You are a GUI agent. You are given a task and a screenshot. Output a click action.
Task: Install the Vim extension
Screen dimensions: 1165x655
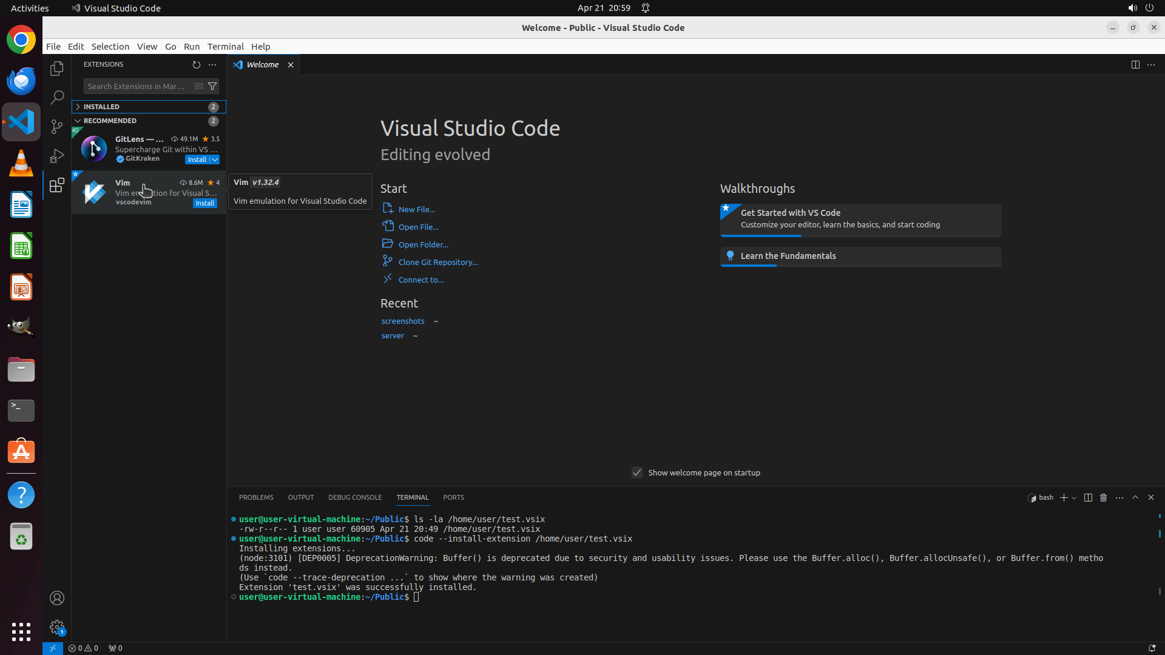click(204, 203)
